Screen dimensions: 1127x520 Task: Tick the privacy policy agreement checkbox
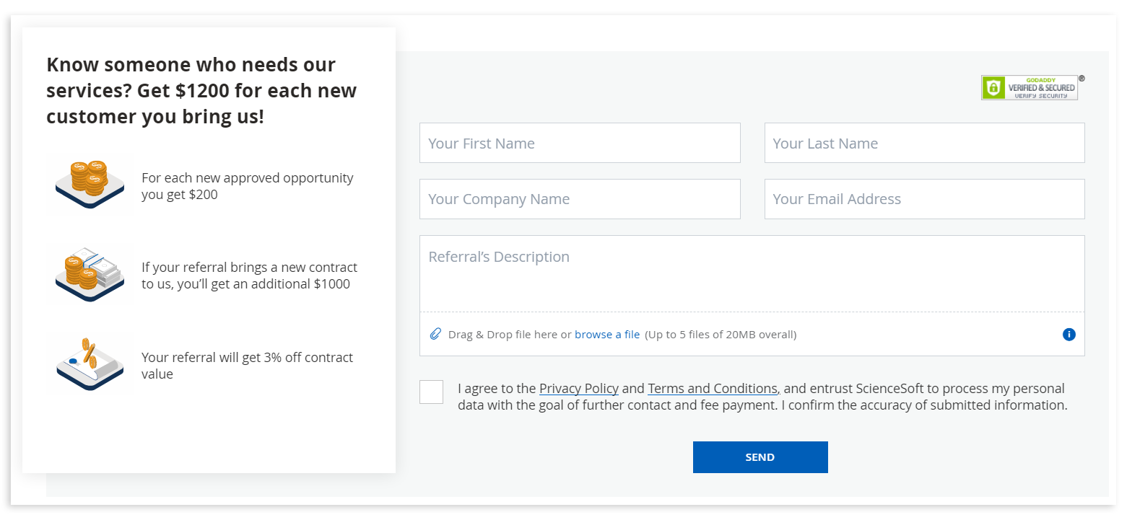(431, 392)
